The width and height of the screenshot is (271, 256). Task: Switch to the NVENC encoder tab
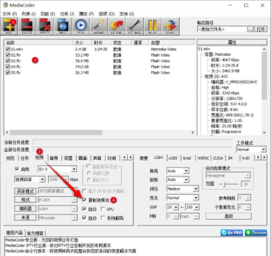tap(203, 158)
